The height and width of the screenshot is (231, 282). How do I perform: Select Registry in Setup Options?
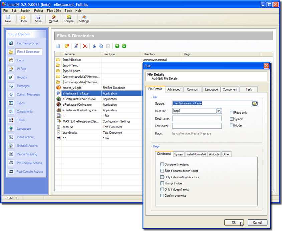(22, 77)
